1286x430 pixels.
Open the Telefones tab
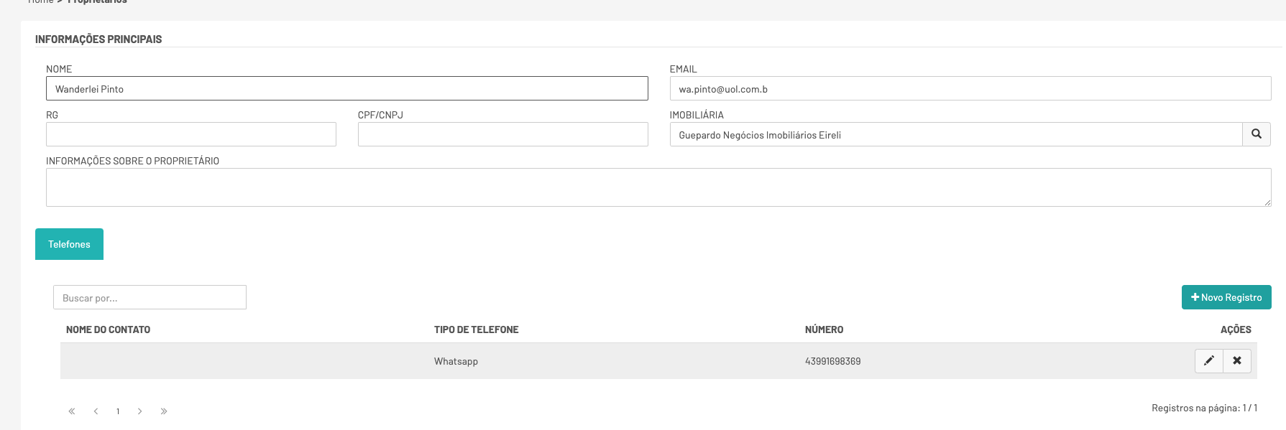pos(69,244)
